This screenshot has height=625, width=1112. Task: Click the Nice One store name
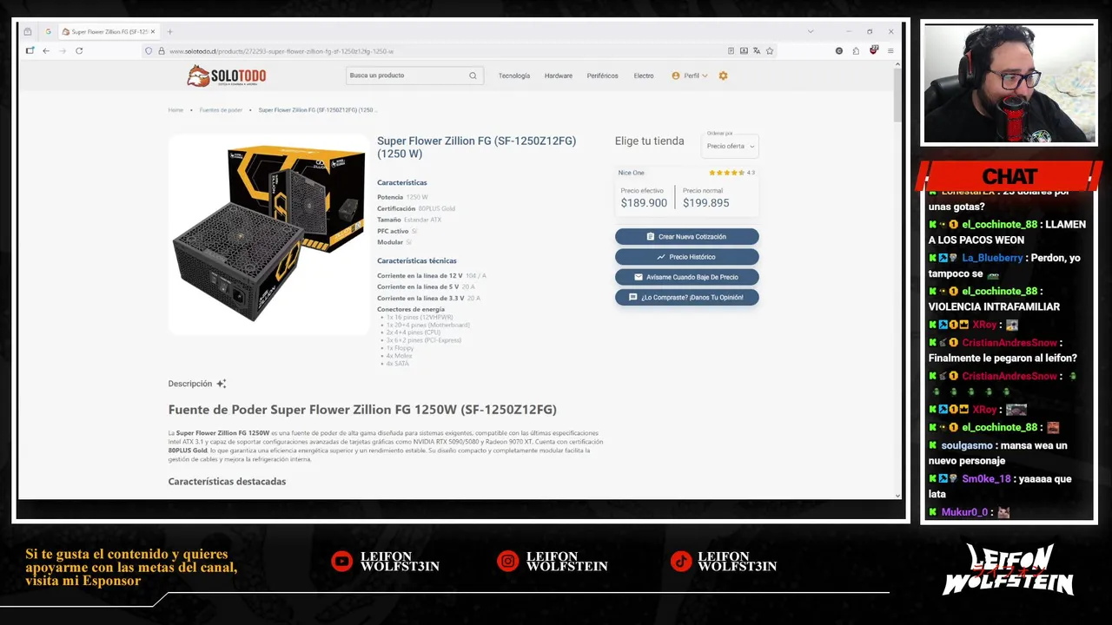[x=632, y=173]
